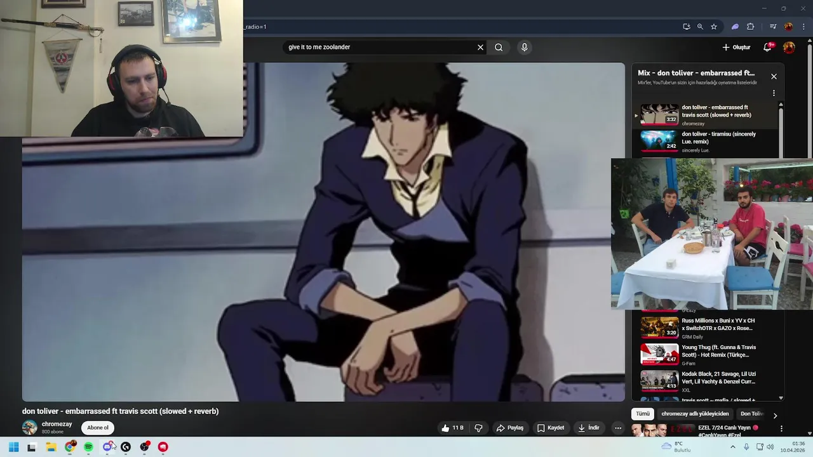
Task: Open the Chrome extensions puzzle icon
Action: [x=750, y=27]
